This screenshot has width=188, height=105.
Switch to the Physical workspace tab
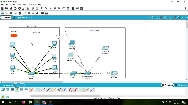pyautogui.click(x=18, y=17)
